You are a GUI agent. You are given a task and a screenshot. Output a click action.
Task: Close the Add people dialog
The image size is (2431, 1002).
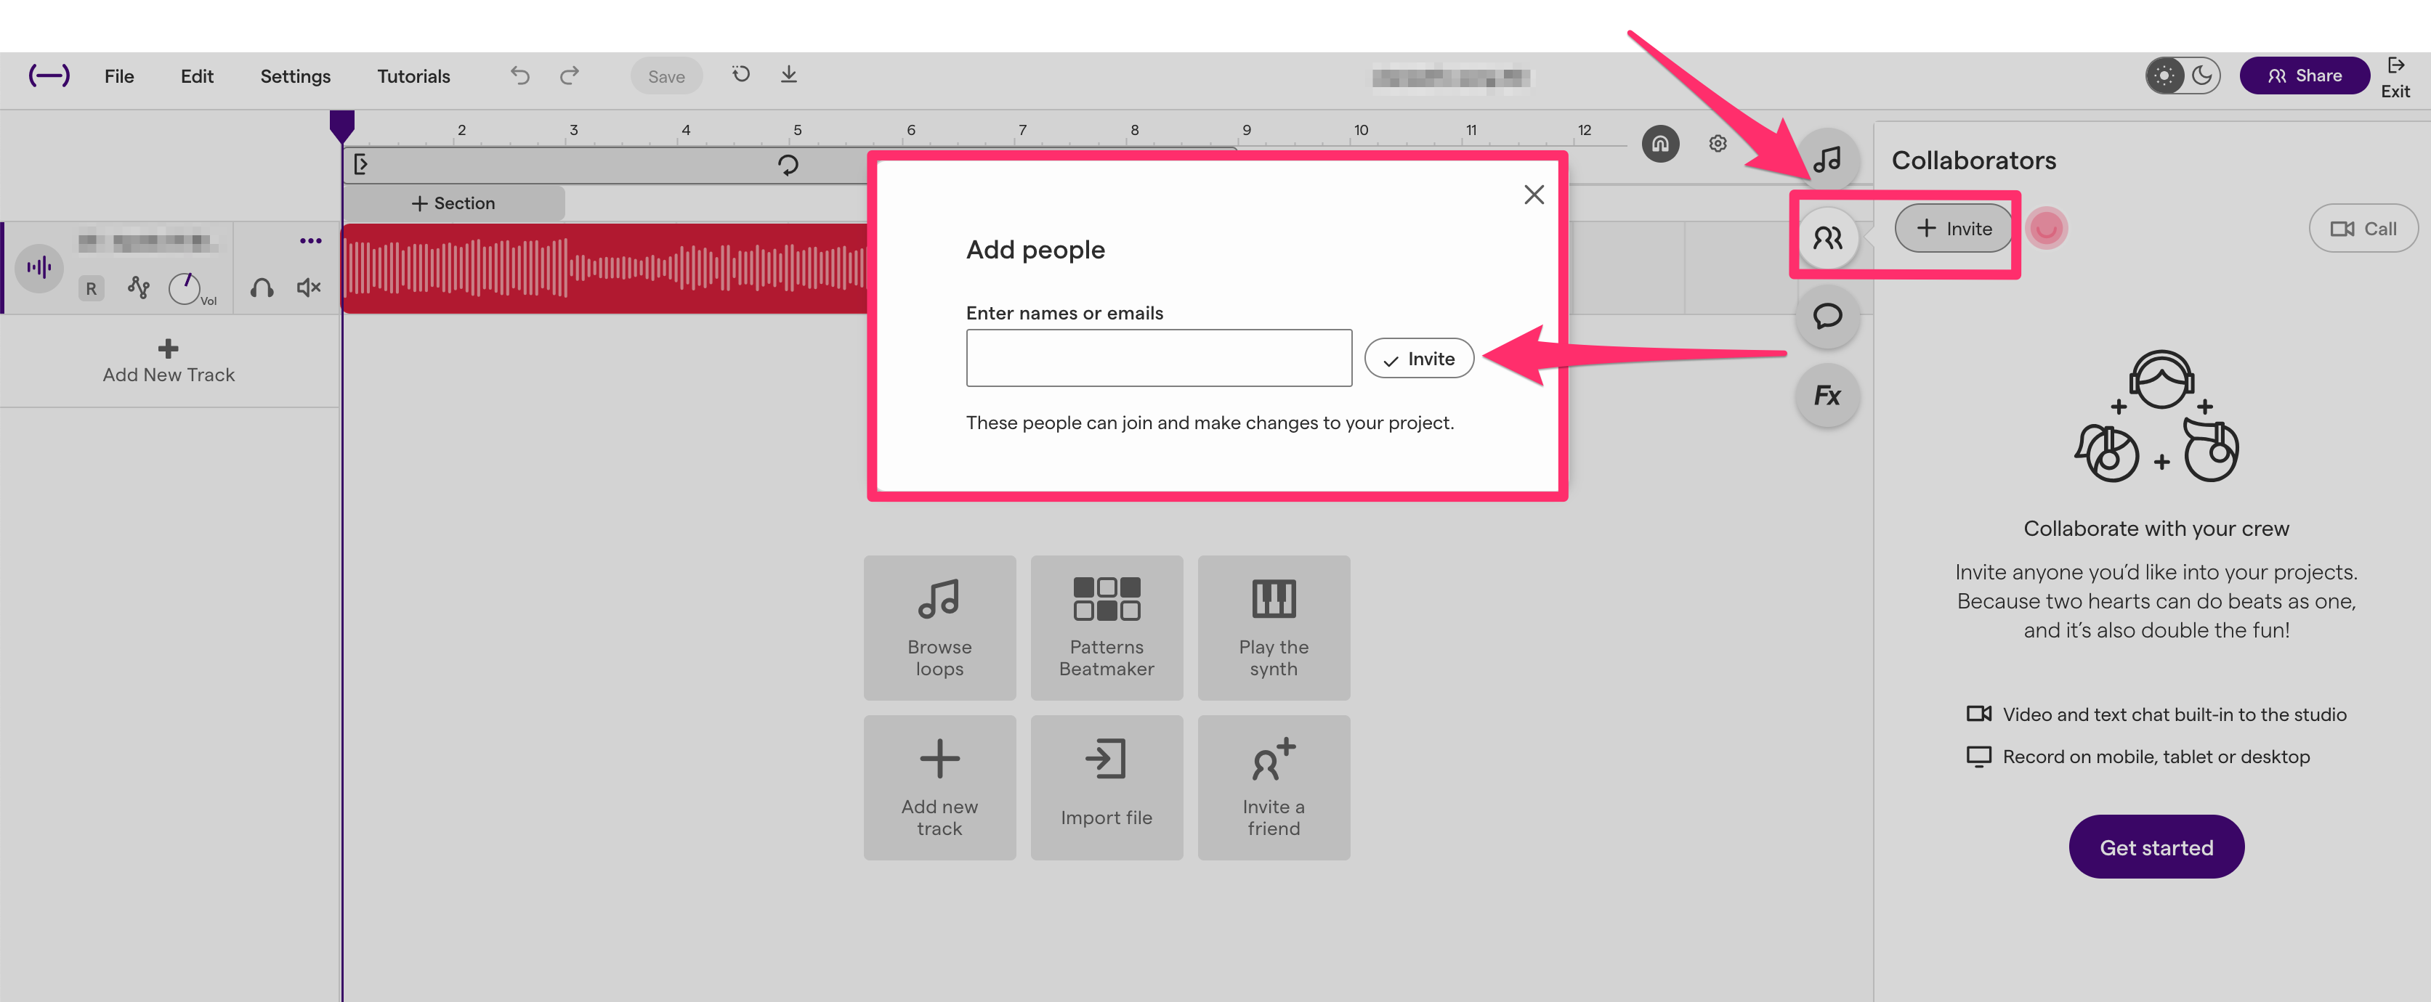pyautogui.click(x=1534, y=195)
